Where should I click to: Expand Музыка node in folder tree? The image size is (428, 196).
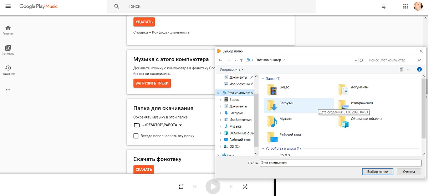pyautogui.click(x=220, y=126)
